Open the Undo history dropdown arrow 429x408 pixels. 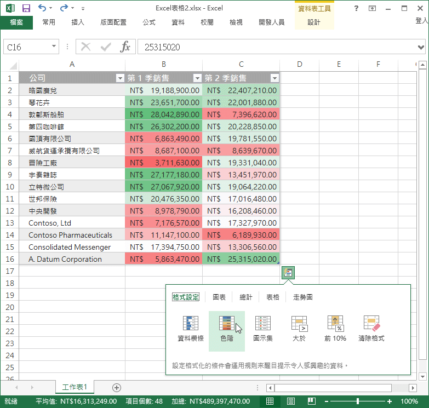coord(50,8)
